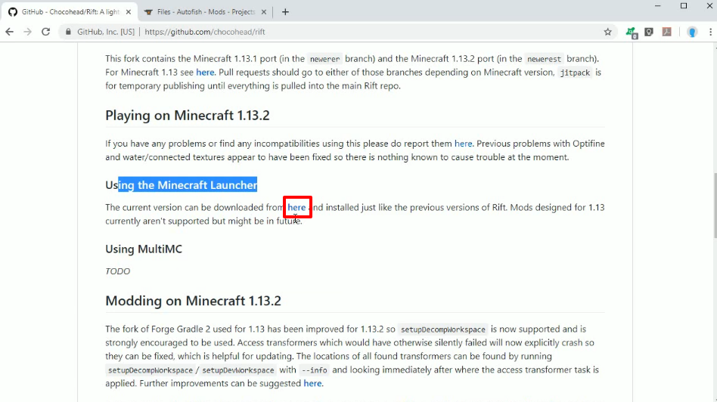This screenshot has height=402, width=717.
Task: Go forward to the next page
Action: click(27, 32)
